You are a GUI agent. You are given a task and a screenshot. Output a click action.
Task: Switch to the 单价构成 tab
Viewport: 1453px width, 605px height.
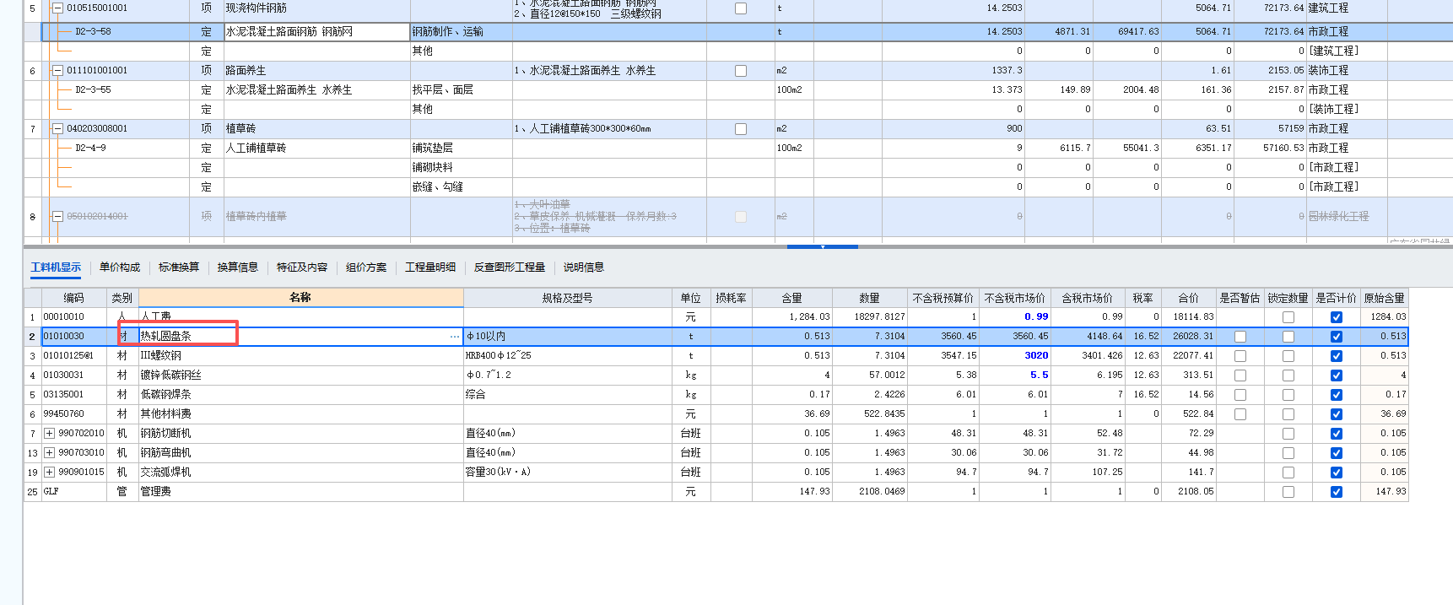(120, 267)
